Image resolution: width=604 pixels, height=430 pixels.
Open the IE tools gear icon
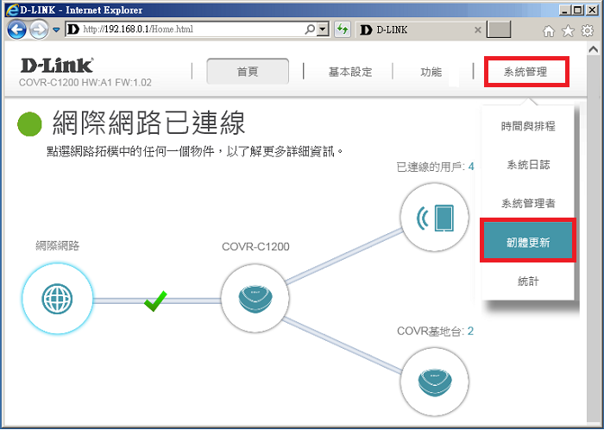587,30
